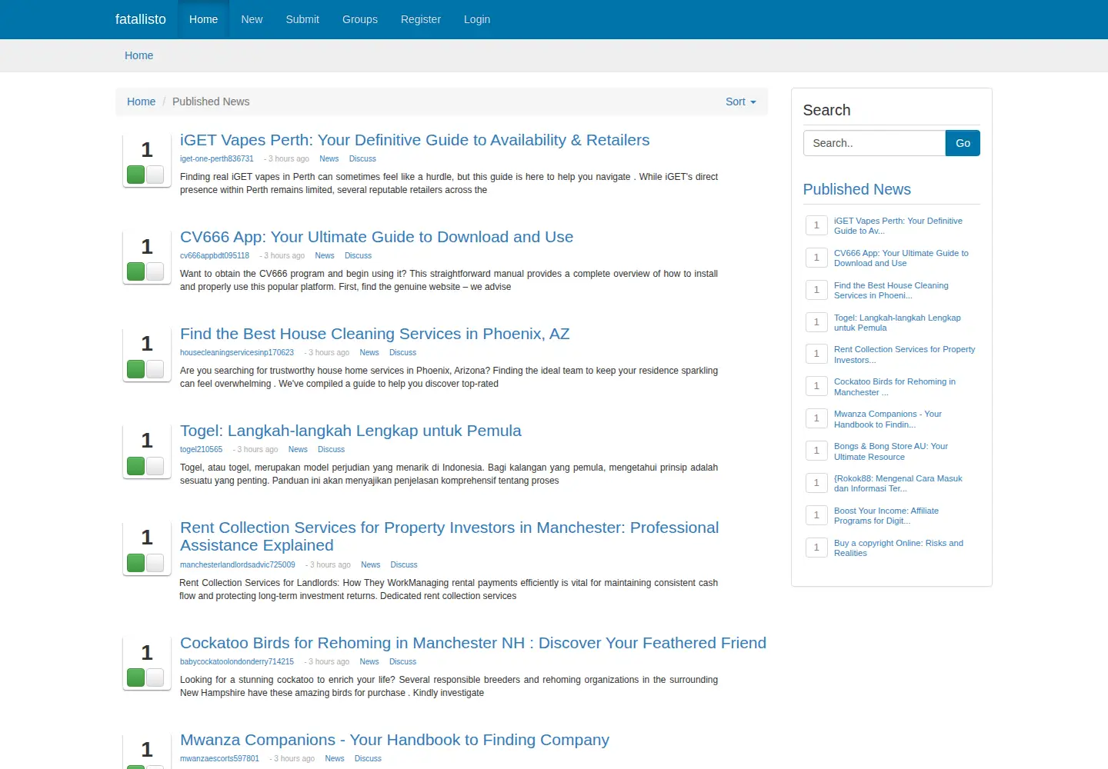This screenshot has width=1108, height=769.
Task: Downvote the Phoenix House Cleaning post
Action: tap(155, 368)
